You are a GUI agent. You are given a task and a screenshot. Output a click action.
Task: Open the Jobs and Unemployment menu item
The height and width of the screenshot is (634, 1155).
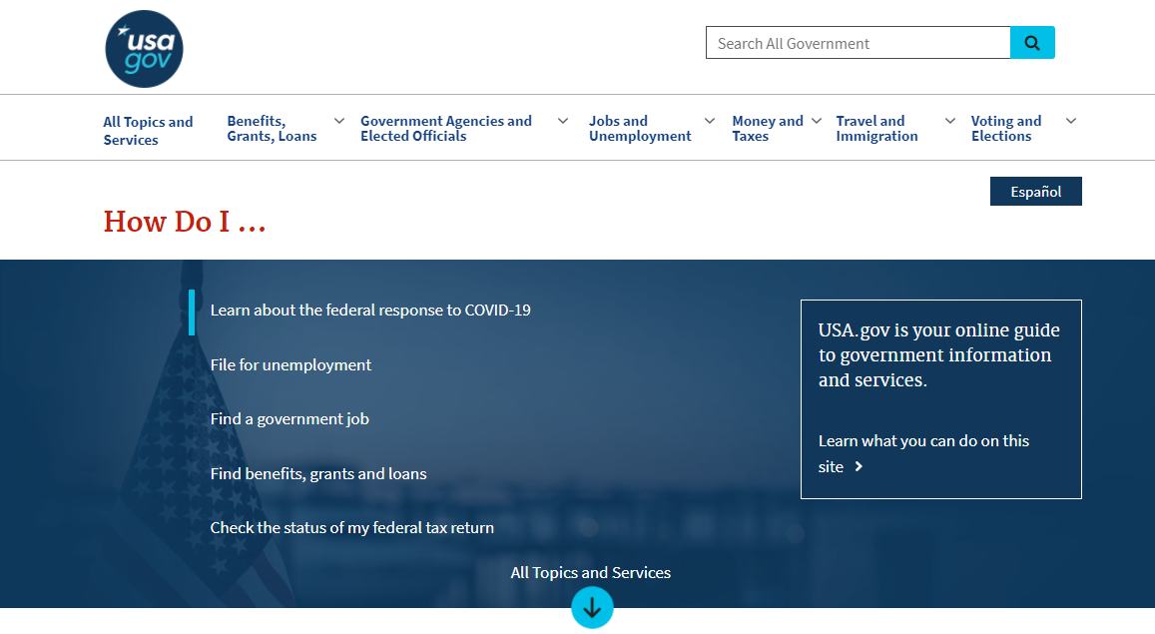pyautogui.click(x=639, y=128)
